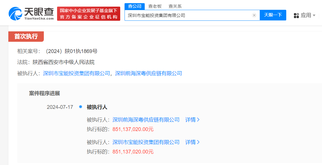Screen dimensions: 322x165
Task: Switch to the 查关系 tab
Action: (x=175, y=6)
